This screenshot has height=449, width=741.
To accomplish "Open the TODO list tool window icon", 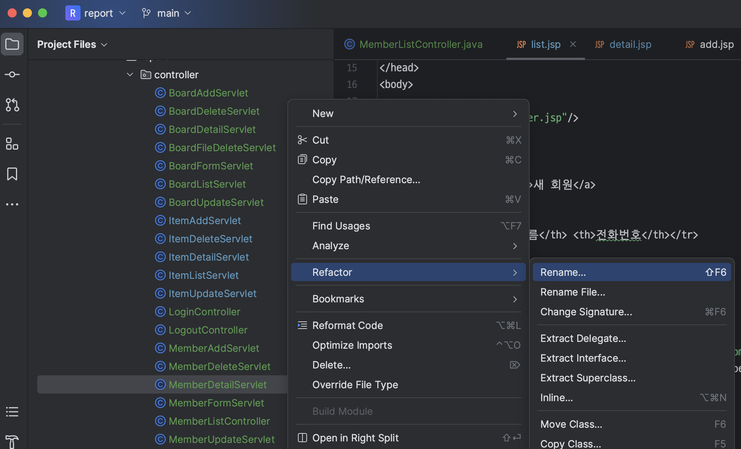I will click(x=12, y=412).
